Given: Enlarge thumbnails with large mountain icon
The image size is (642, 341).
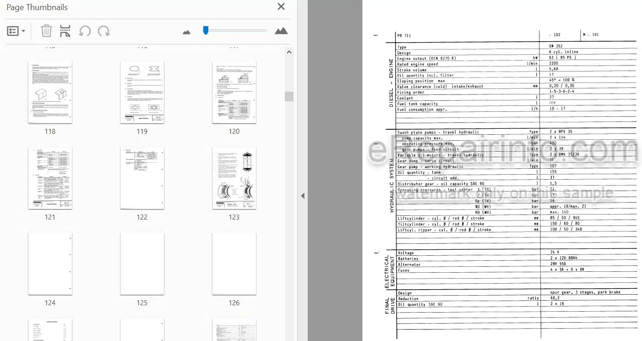Looking at the screenshot, I should [x=281, y=31].
